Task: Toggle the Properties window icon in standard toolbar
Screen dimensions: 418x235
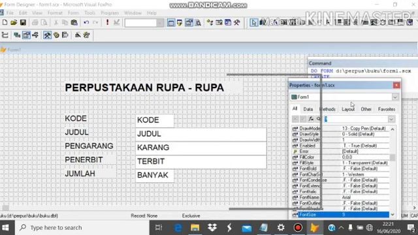Action: pyautogui.click(x=189, y=23)
